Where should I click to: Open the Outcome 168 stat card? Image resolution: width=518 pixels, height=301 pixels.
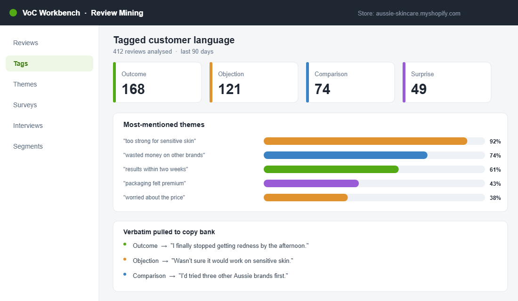(x=157, y=82)
